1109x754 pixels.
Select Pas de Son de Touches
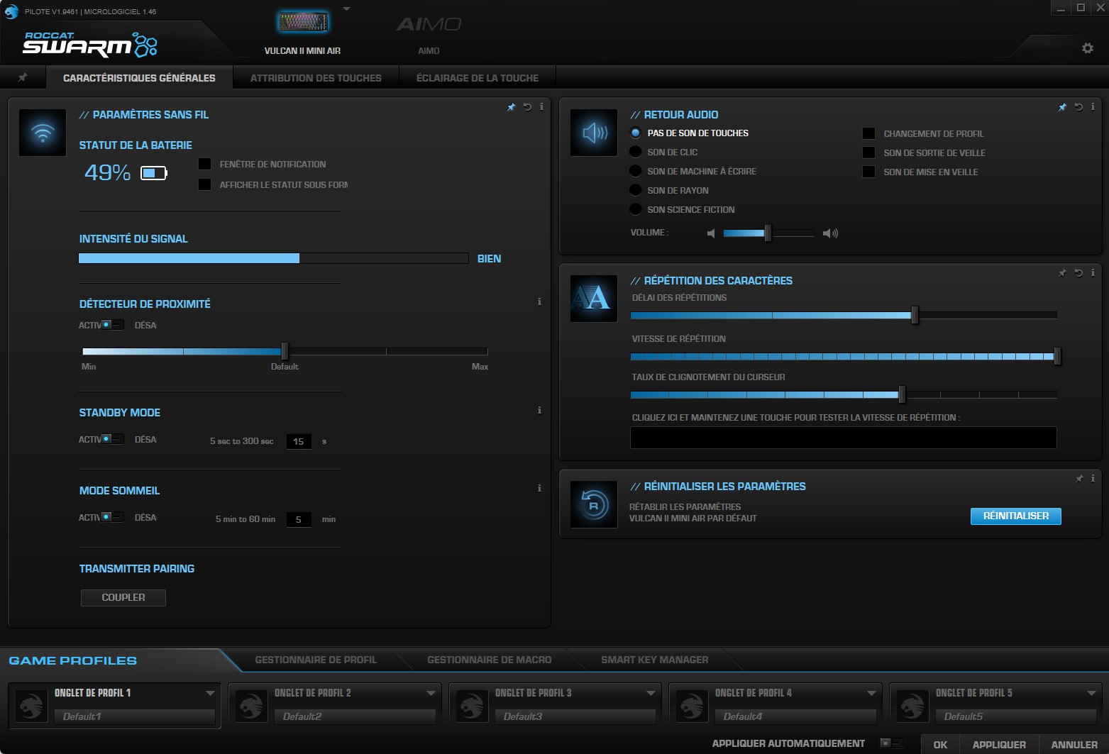point(636,133)
